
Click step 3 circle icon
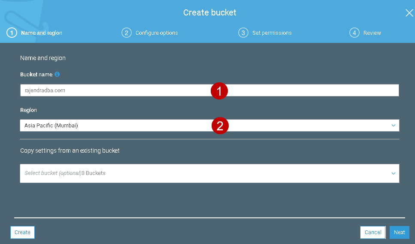243,33
